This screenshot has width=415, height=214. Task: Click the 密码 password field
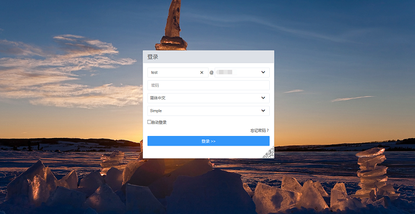(209, 85)
